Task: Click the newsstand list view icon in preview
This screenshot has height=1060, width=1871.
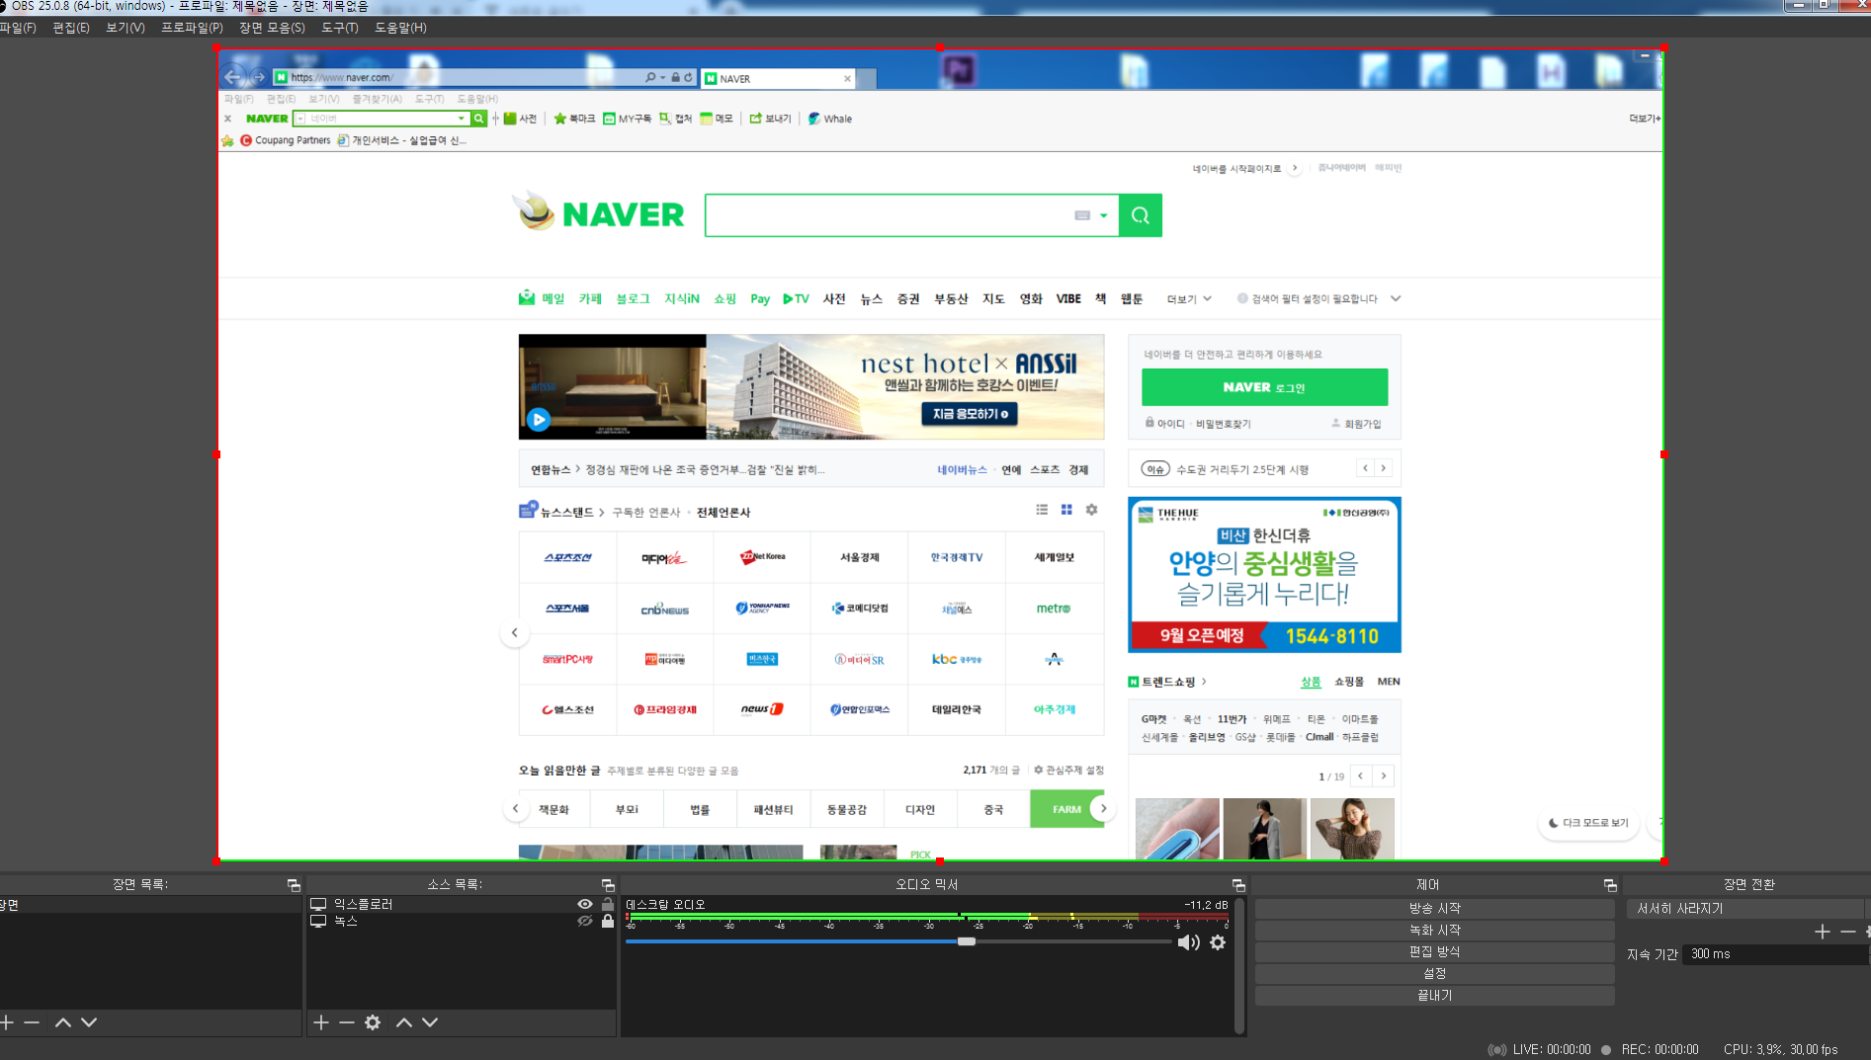Action: [x=1042, y=510]
